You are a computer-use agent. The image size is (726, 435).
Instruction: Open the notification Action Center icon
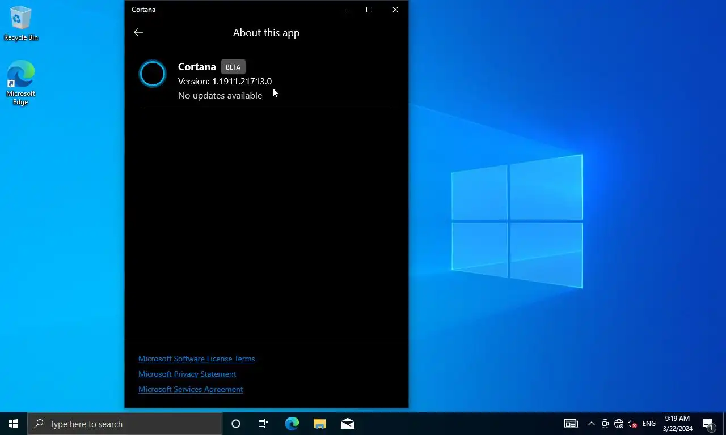pos(708,424)
